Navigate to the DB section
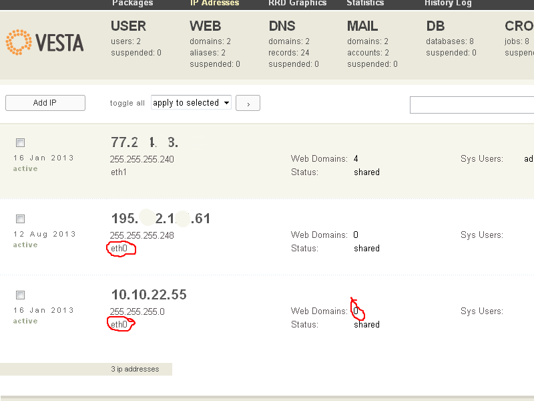This screenshot has width=534, height=401. point(435,27)
